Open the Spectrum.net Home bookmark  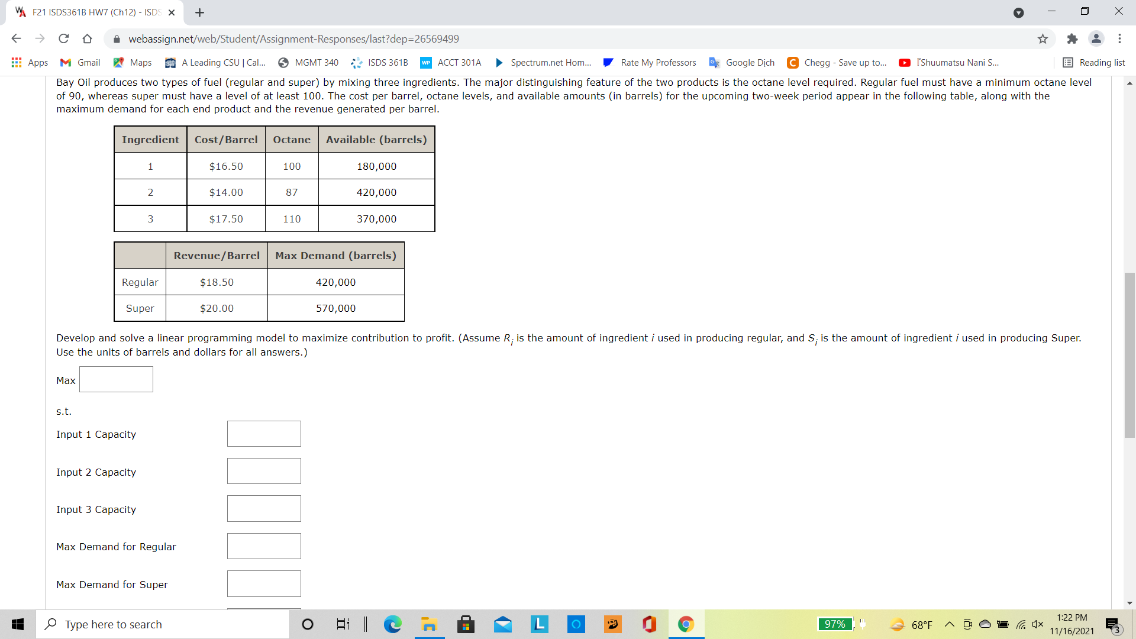(x=542, y=62)
